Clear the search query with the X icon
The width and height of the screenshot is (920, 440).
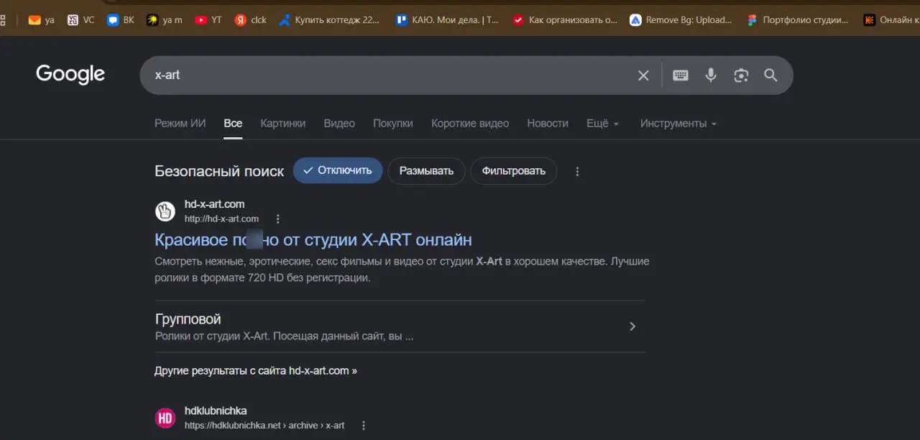643,75
